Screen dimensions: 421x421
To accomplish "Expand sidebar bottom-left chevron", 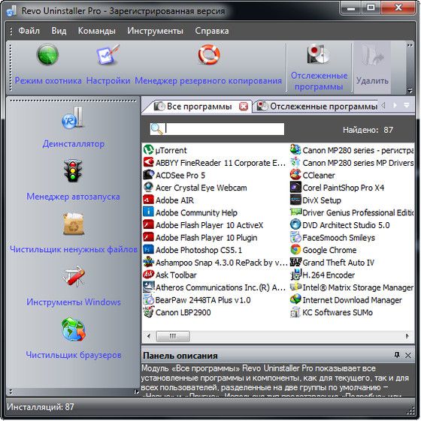I will (x=11, y=392).
